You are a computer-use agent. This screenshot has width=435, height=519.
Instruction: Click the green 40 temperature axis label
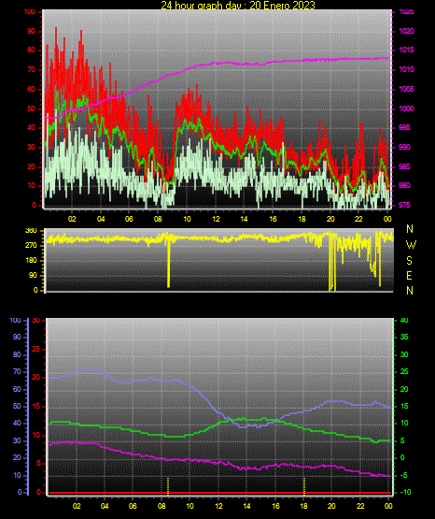click(x=404, y=321)
